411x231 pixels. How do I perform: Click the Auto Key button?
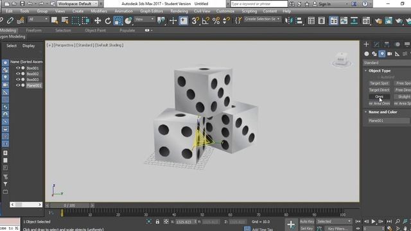click(307, 221)
